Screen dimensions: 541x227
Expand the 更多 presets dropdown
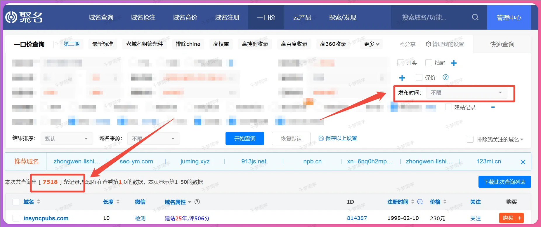371,44
